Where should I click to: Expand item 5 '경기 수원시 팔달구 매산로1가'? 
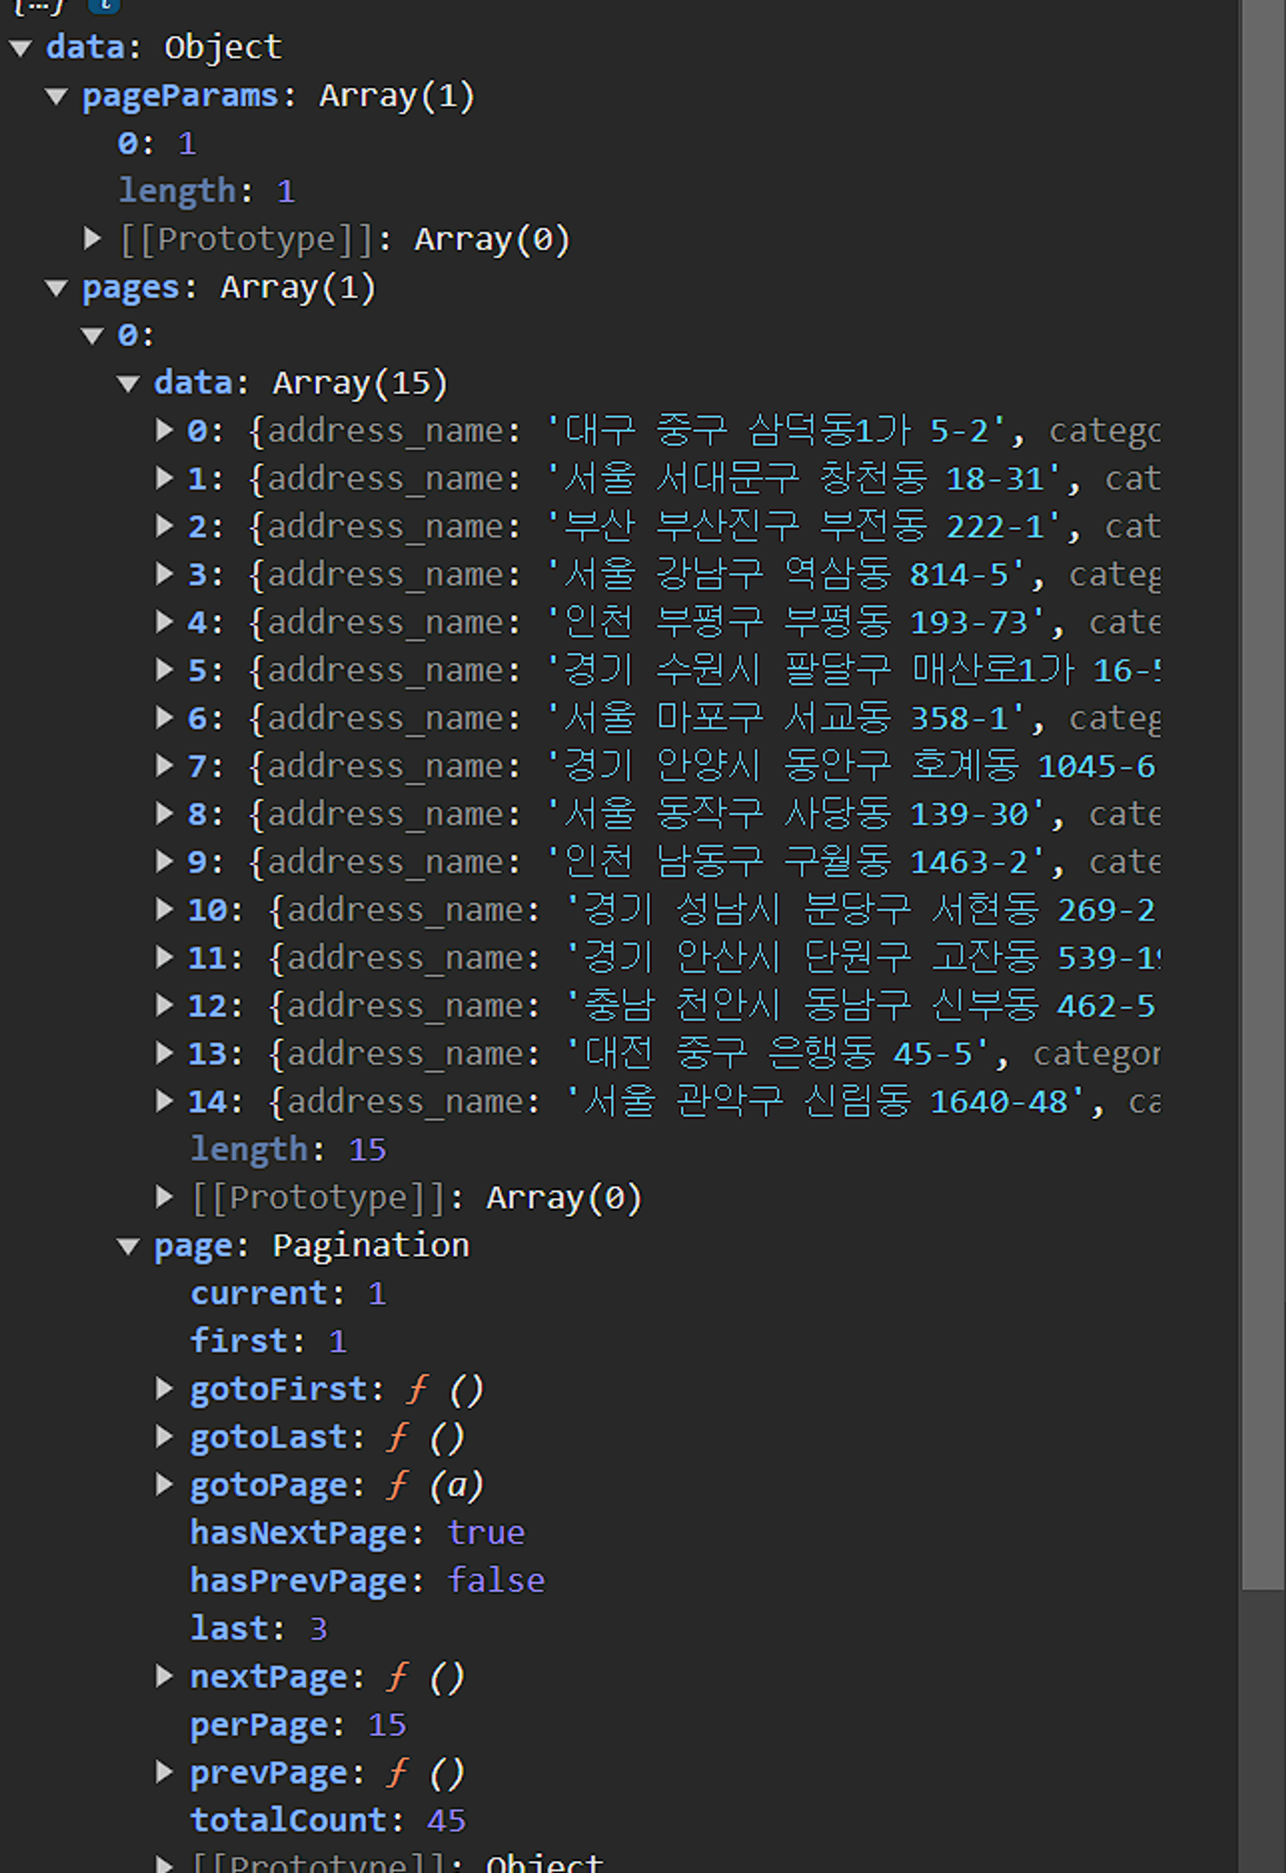coord(165,670)
